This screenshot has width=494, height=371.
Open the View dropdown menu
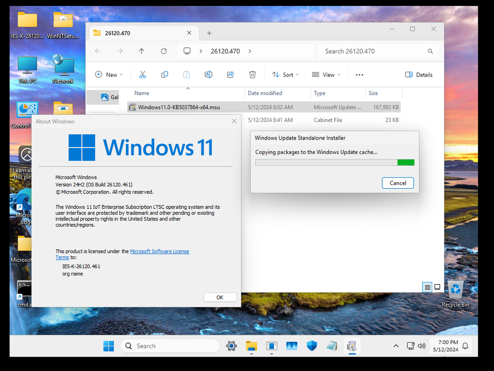(x=326, y=75)
